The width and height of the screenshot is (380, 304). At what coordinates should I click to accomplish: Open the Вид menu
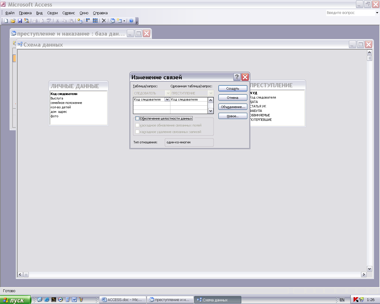coord(39,13)
